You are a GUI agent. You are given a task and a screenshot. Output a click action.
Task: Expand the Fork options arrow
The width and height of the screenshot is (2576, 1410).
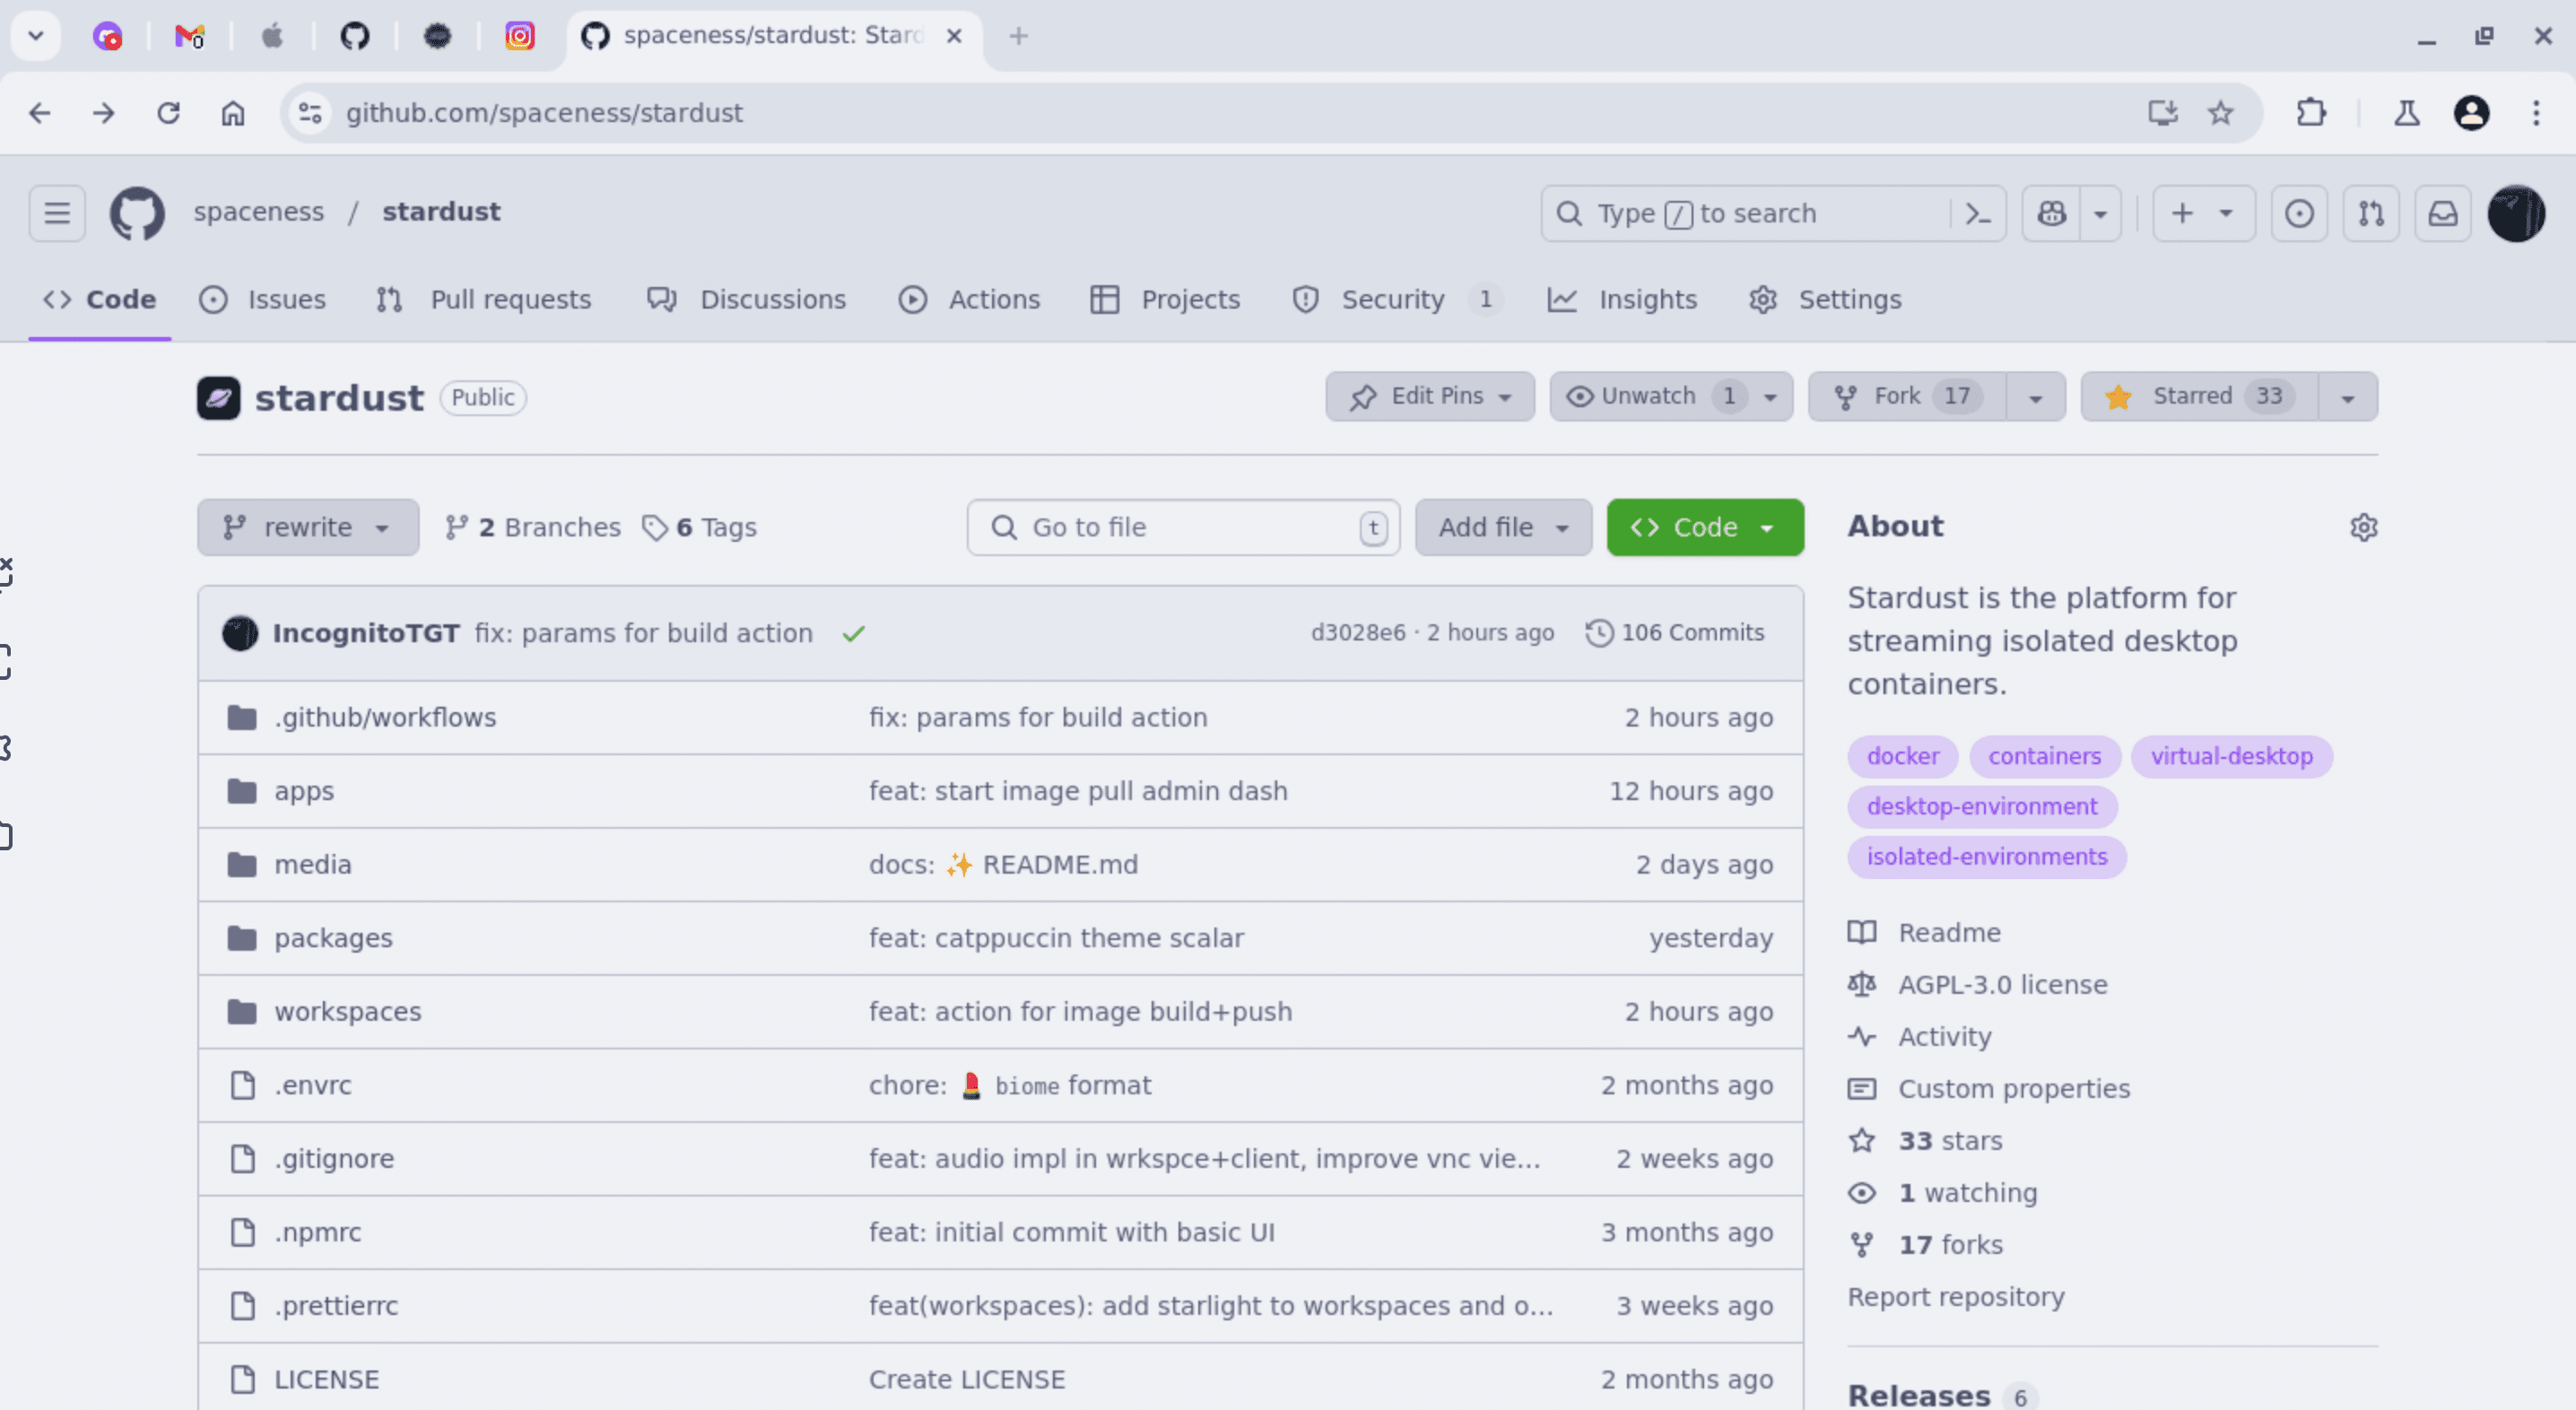coord(2034,397)
